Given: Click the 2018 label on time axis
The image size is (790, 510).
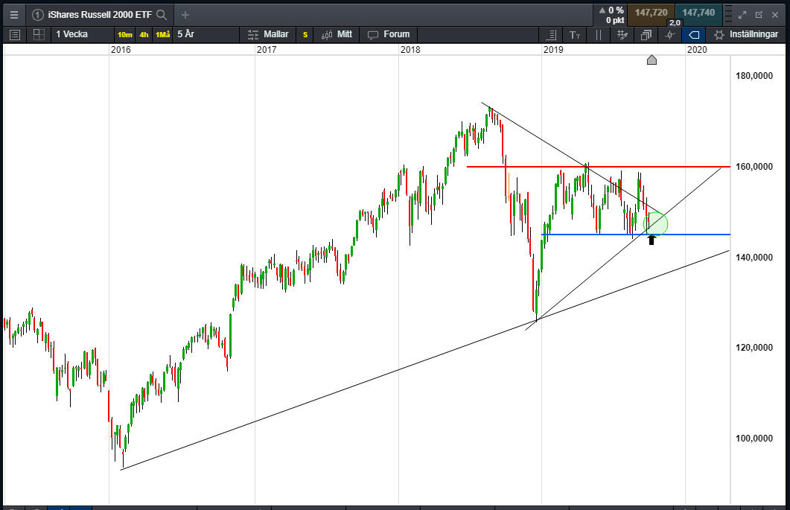Looking at the screenshot, I should [410, 49].
